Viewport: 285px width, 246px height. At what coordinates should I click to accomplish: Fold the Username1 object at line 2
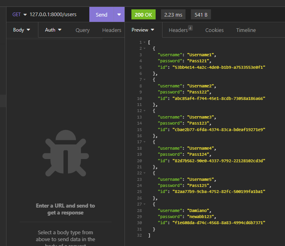pyautogui.click(x=144, y=49)
